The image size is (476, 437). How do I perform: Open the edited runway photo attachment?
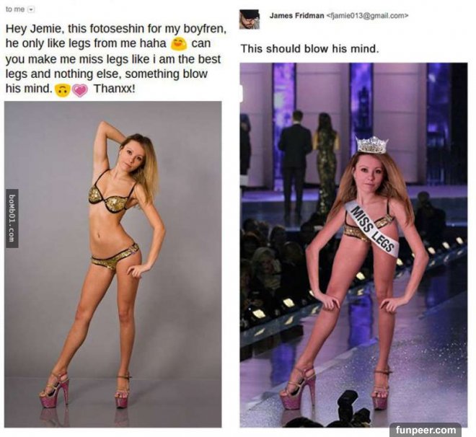point(353,245)
